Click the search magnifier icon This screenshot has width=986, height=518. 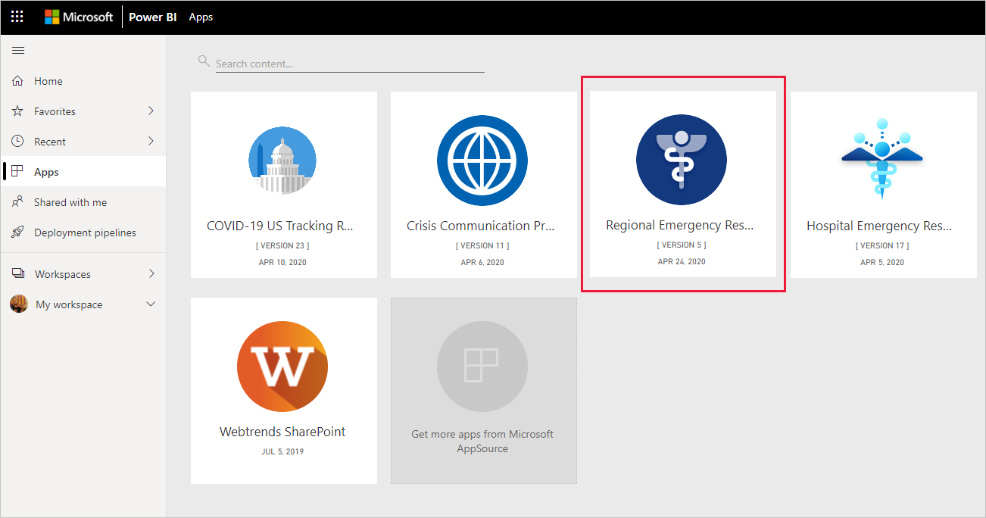tap(203, 61)
